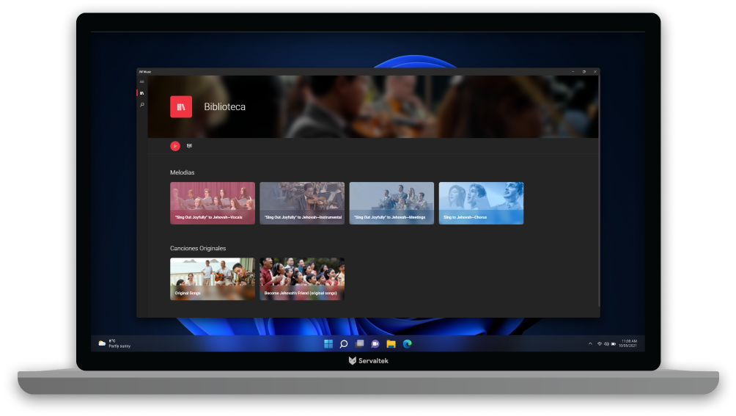Image resolution: width=736 pixels, height=416 pixels.
Task: Click the Canciones Originales section heading
Action: [198, 249]
